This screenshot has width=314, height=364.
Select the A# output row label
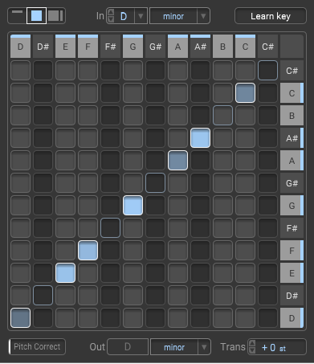[292, 138]
